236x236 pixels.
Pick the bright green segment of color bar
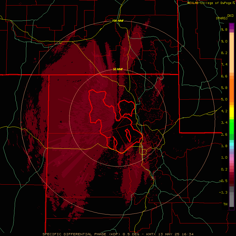pos(232,127)
